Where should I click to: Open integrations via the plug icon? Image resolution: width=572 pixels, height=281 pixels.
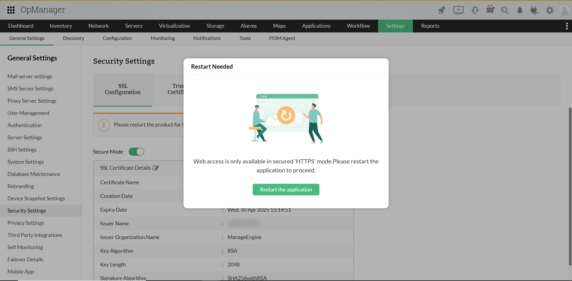(x=534, y=10)
